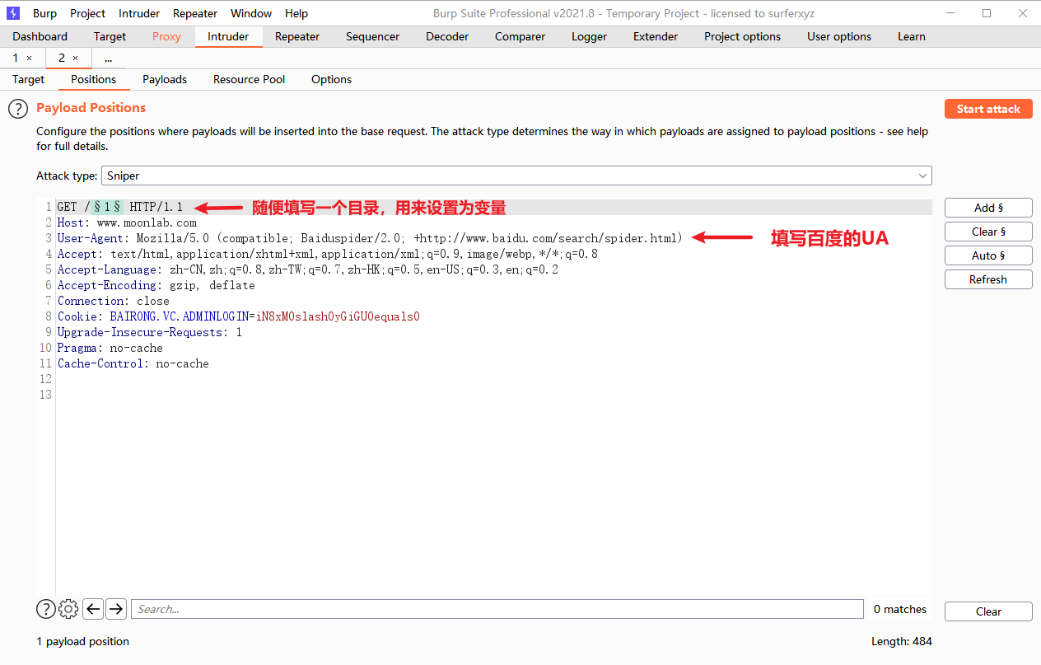Switch to the Sequencer tab
Screen dimensions: 1041x665
(x=372, y=36)
